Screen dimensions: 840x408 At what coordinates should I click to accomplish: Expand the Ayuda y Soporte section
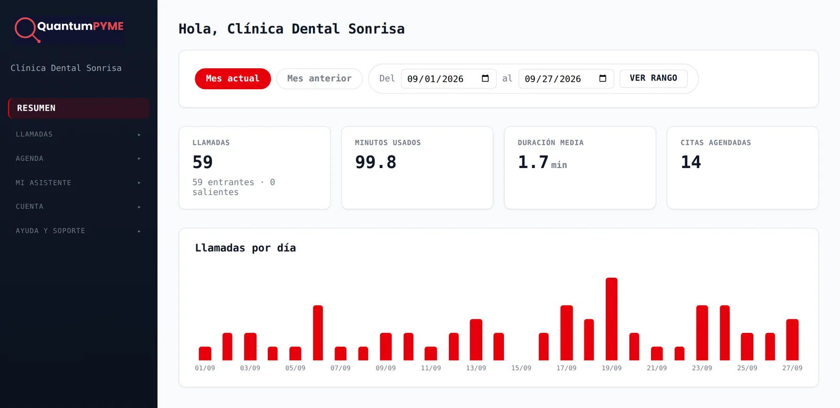click(x=79, y=231)
